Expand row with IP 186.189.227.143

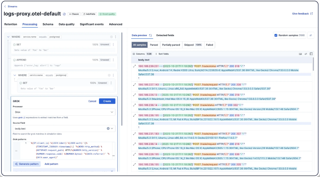(x=134, y=85)
